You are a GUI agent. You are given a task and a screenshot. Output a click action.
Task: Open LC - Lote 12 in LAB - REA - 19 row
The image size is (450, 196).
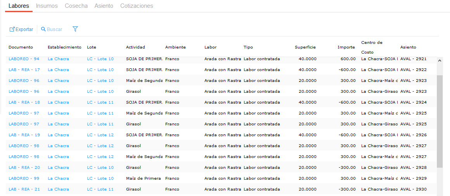[100, 135]
